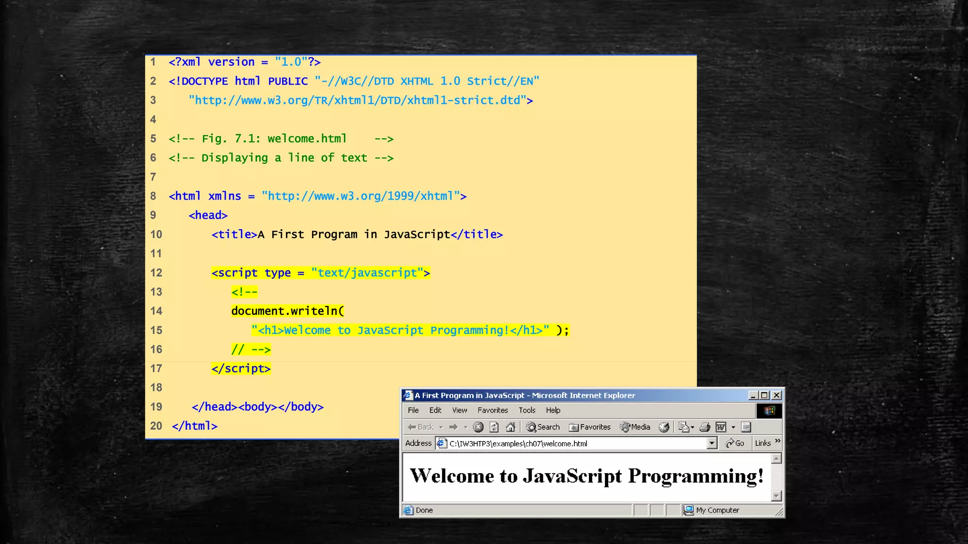Click the '<html xmlns' opening tag line
The width and height of the screenshot is (968, 544).
[x=318, y=196]
